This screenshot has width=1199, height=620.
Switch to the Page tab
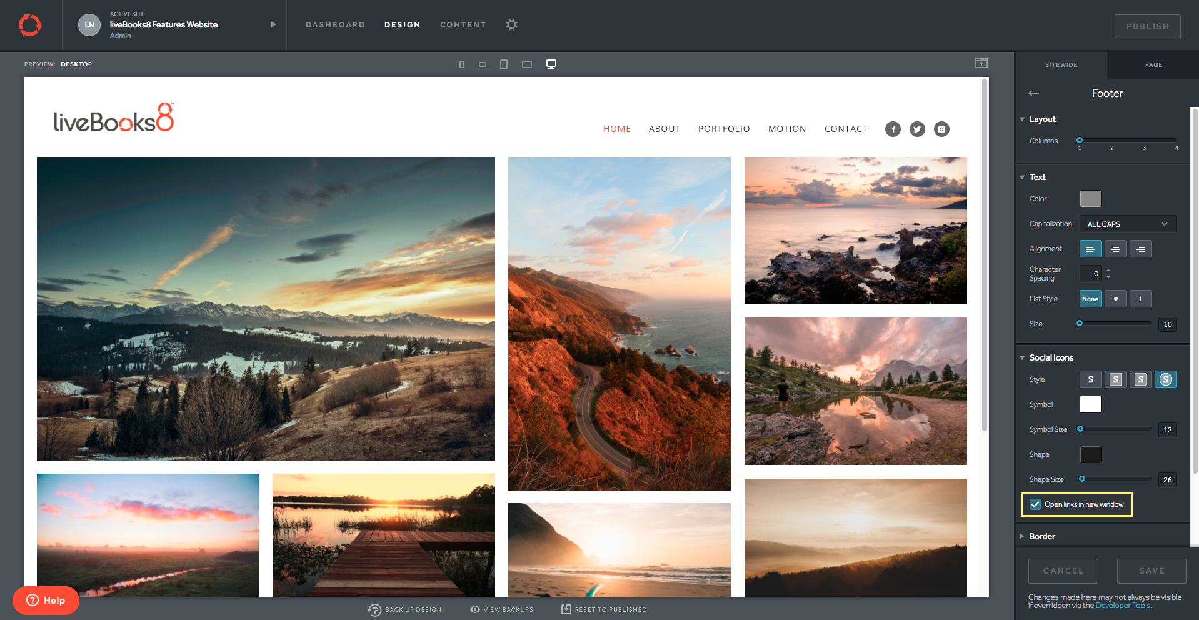tap(1153, 65)
